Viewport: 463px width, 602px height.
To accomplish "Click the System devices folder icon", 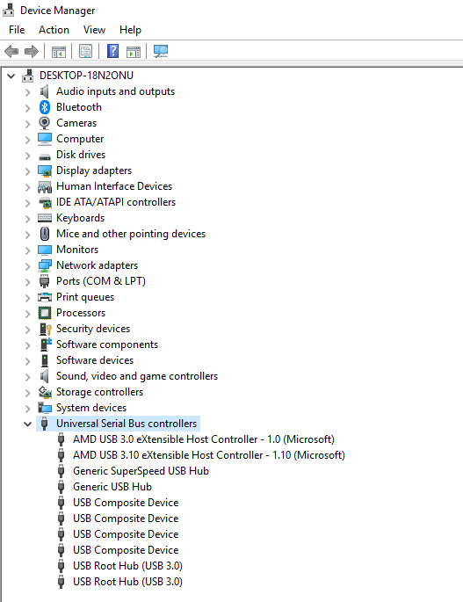I will click(x=45, y=408).
